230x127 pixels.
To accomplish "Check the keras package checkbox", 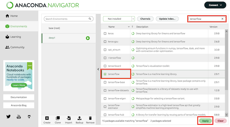I will [x=105, y=34].
